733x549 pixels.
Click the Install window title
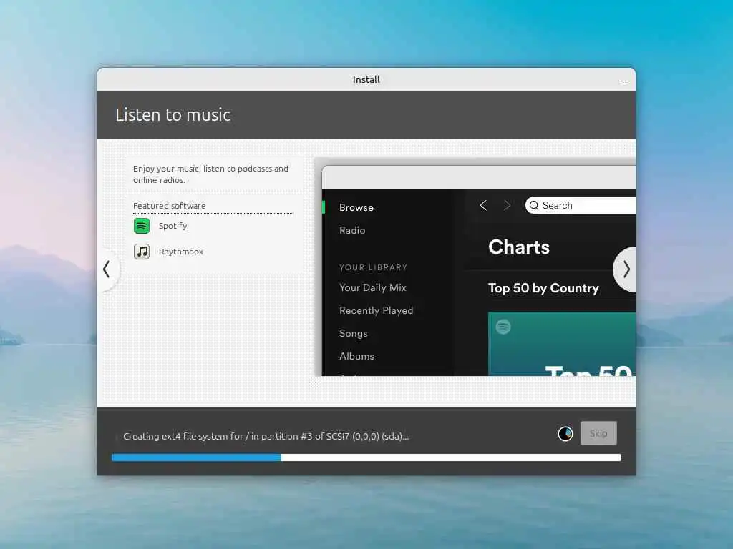(x=366, y=80)
